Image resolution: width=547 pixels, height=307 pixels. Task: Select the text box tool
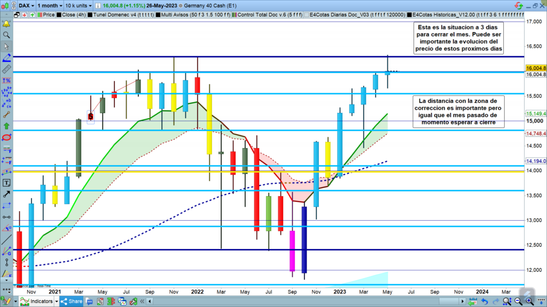coord(6,183)
